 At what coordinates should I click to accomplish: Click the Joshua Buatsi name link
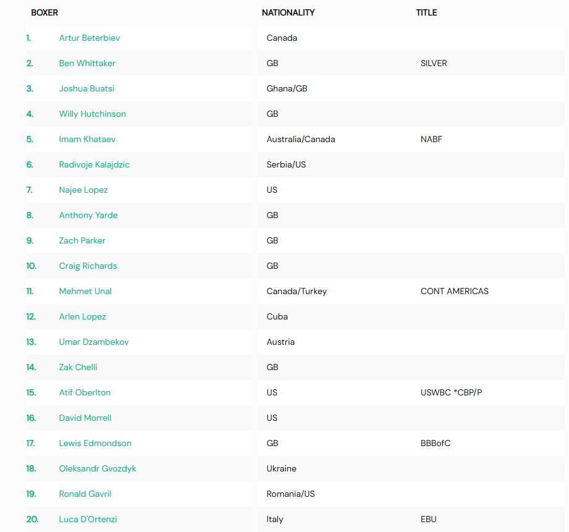click(86, 88)
